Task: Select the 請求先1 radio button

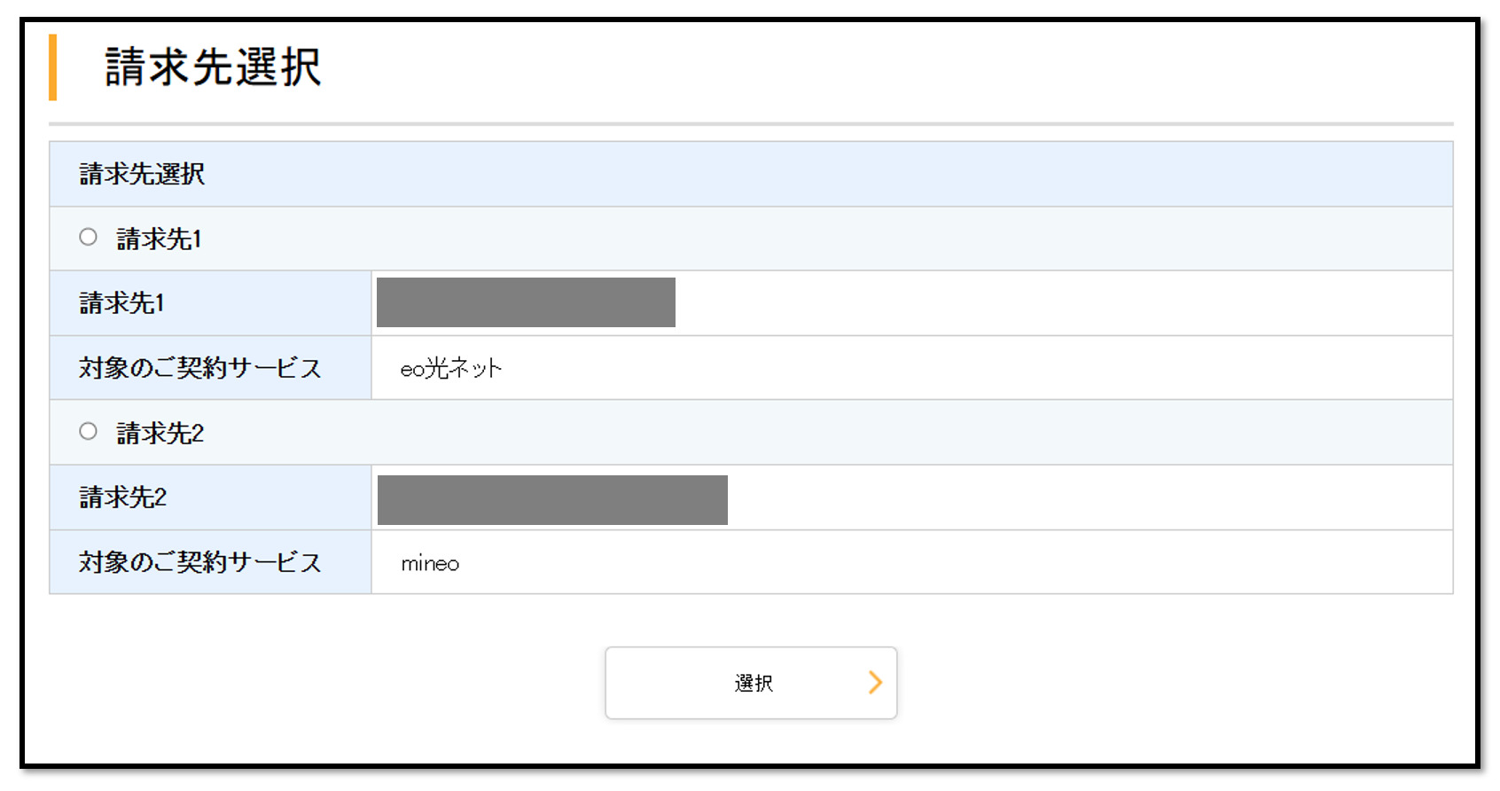Action: coord(88,237)
